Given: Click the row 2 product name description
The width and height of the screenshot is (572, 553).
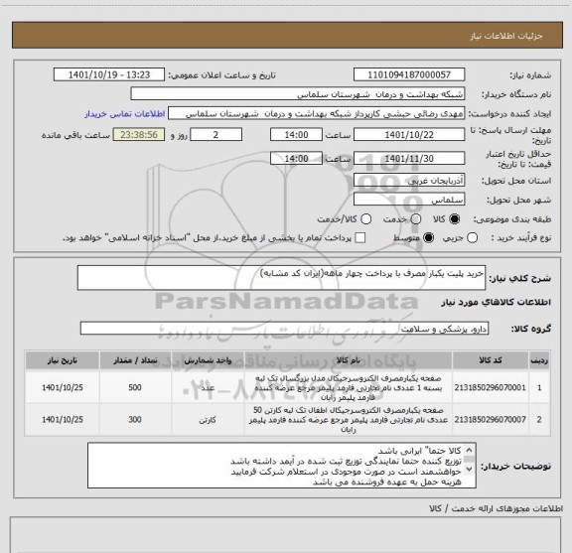Looking at the screenshot, I should click(348, 420).
